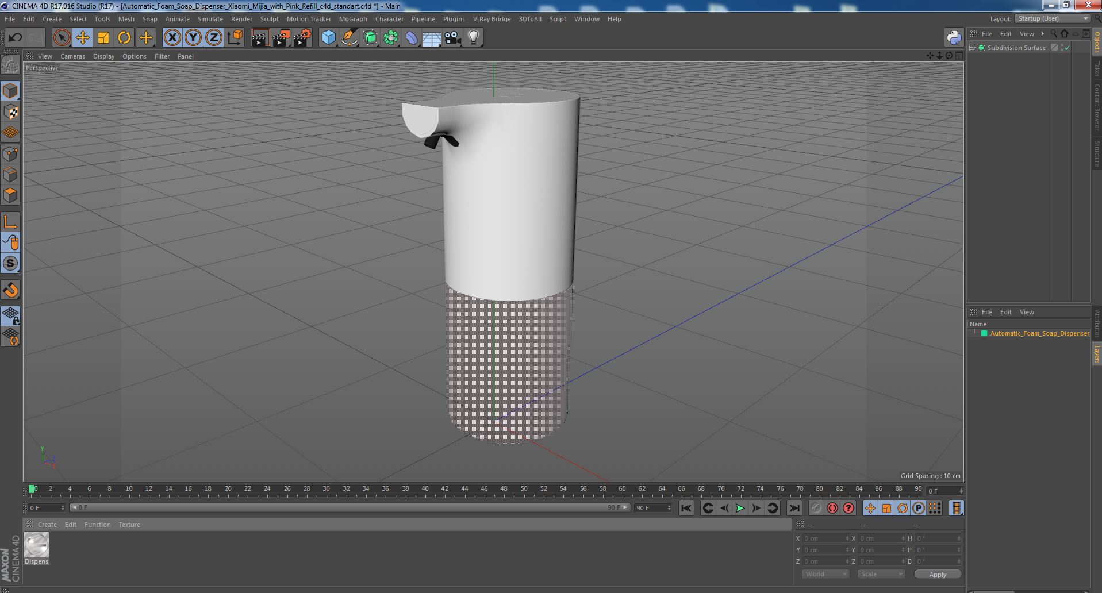The image size is (1102, 593).
Task: Open the MoGraph menu
Action: coord(353,19)
